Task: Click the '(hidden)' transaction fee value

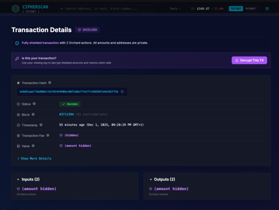Action: (x=71, y=135)
